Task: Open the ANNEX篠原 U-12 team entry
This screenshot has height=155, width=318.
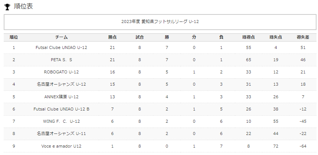Action: (x=61, y=97)
